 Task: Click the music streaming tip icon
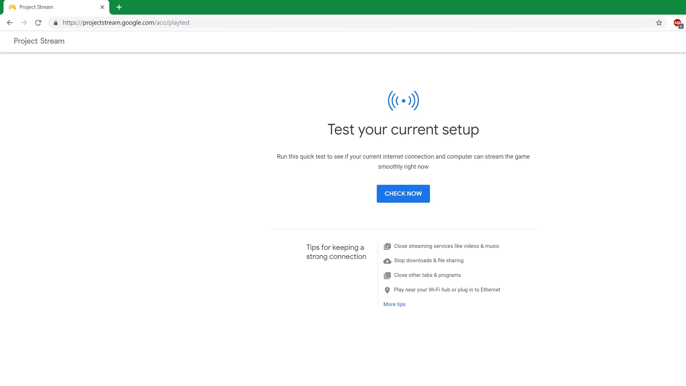[x=387, y=246]
